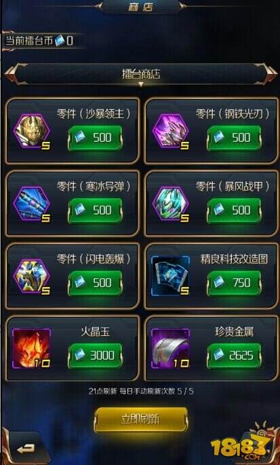Expand the 擂台商店 shop selector
280x465 pixels.
coord(141,74)
